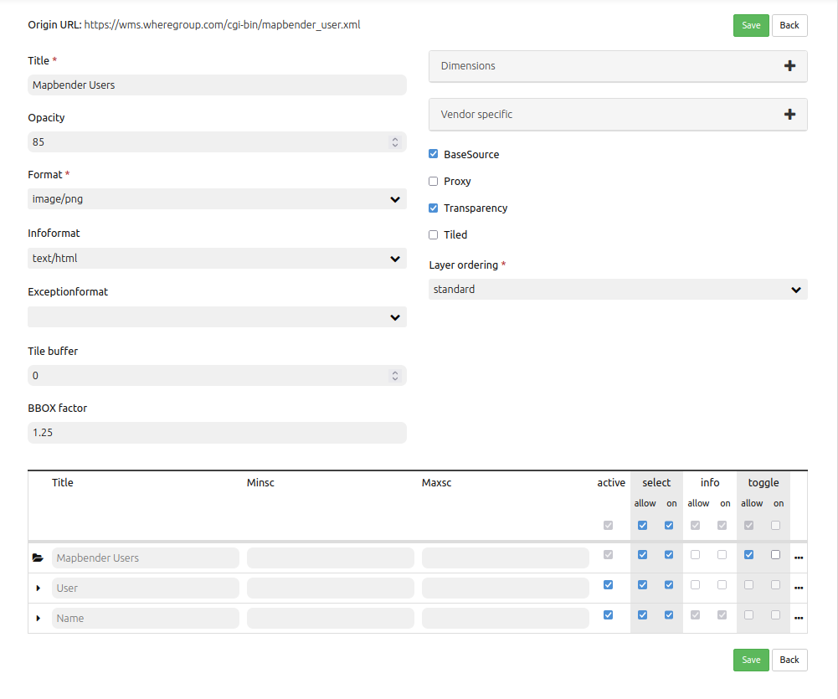Image resolution: width=838 pixels, height=699 pixels.
Task: Open the Layer ordering dropdown
Action: click(x=618, y=290)
